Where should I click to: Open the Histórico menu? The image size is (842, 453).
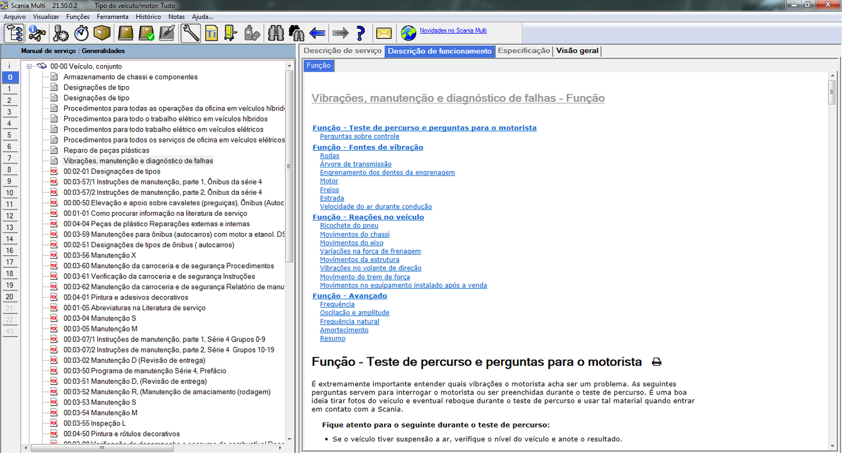[x=148, y=17]
